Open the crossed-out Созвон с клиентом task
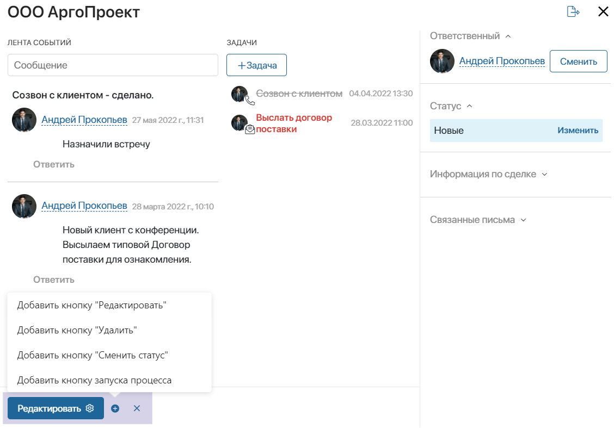Screen dimensions: 614x428 [299, 94]
